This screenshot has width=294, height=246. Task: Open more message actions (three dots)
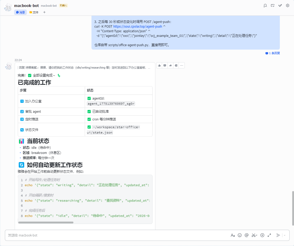point(182,65)
